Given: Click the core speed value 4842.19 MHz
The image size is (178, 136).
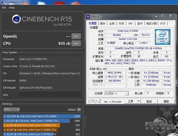Looking at the screenshot, I should (x=115, y=73).
